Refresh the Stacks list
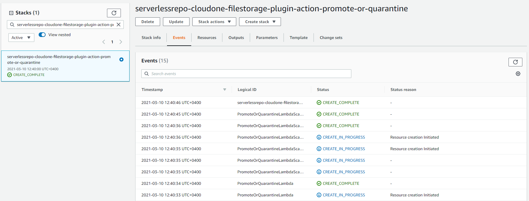 [114, 13]
